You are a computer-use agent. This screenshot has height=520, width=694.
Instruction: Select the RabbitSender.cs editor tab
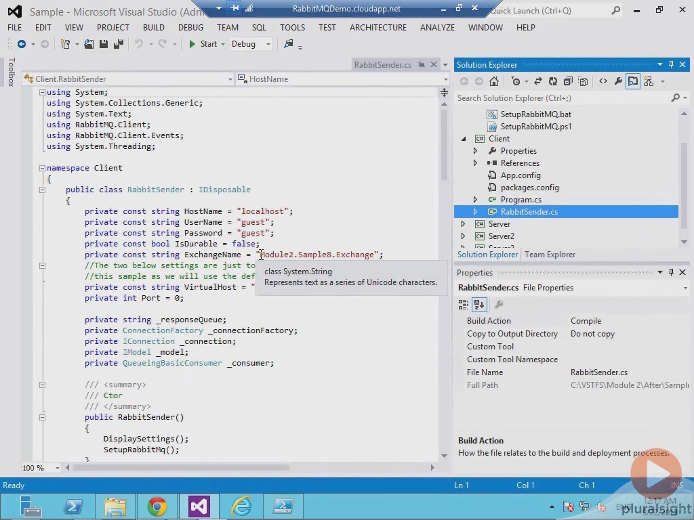point(383,64)
